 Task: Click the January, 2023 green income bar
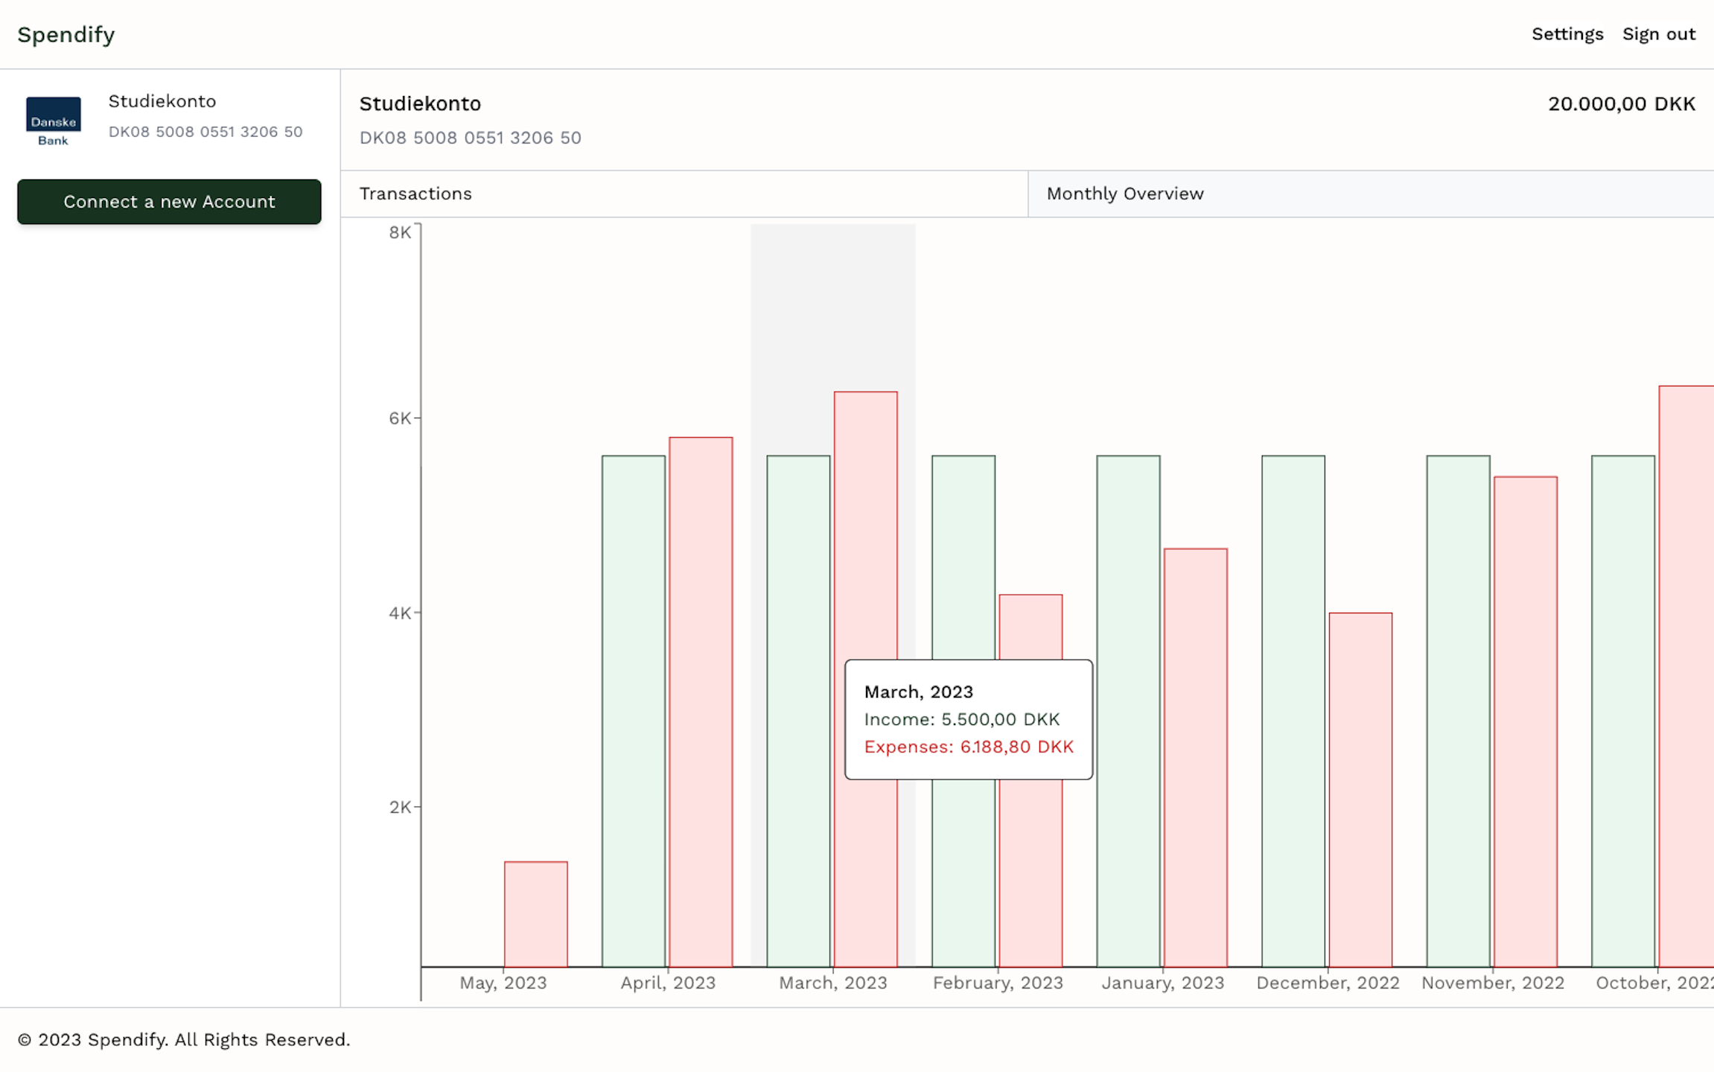[x=1129, y=711]
